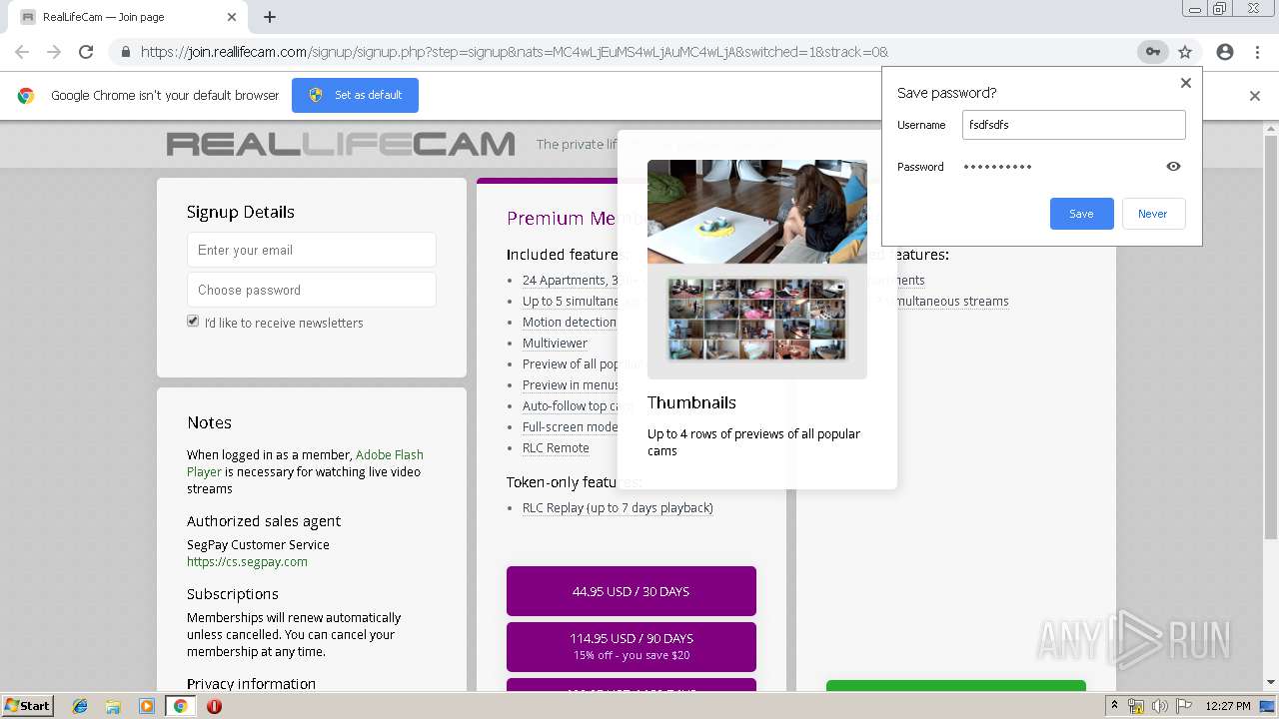Open a new browser tab

pyautogui.click(x=270, y=17)
